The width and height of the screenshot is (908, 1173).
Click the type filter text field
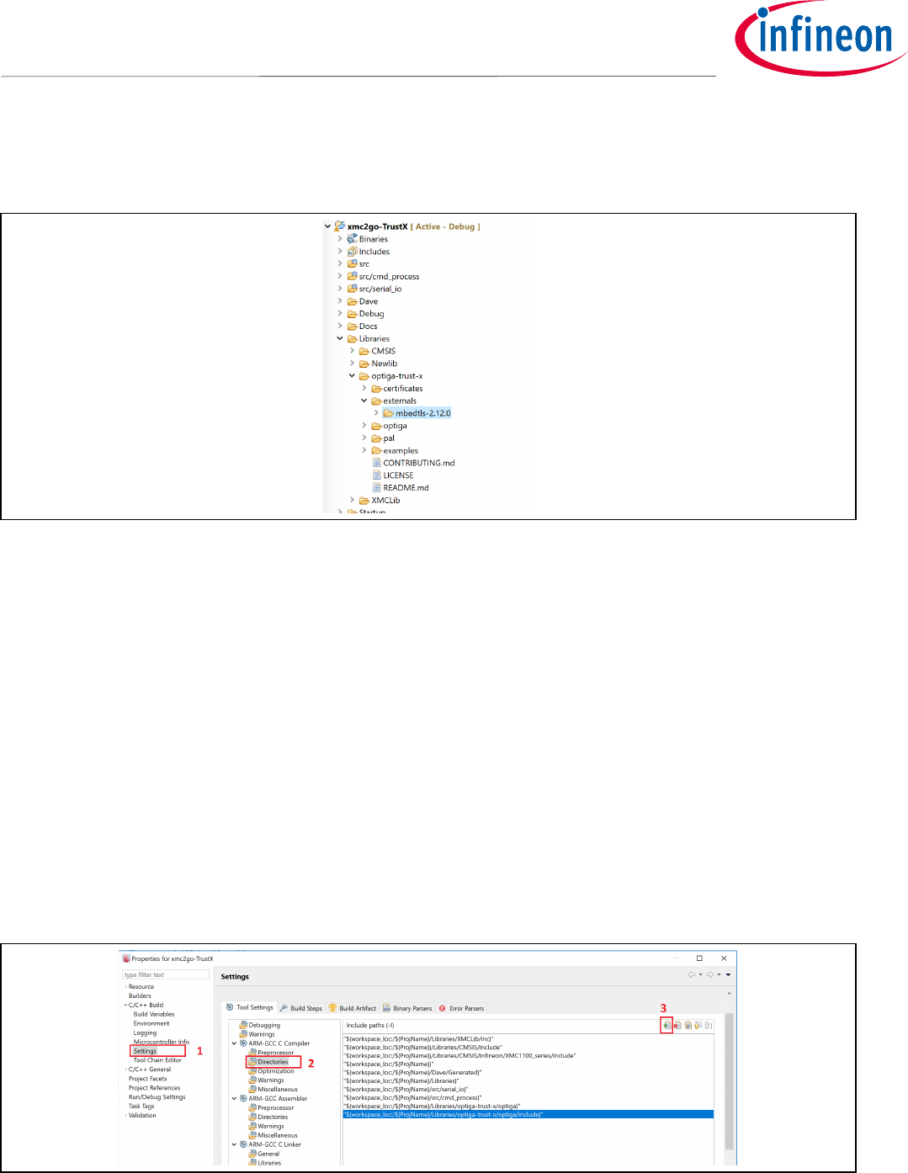tap(166, 974)
